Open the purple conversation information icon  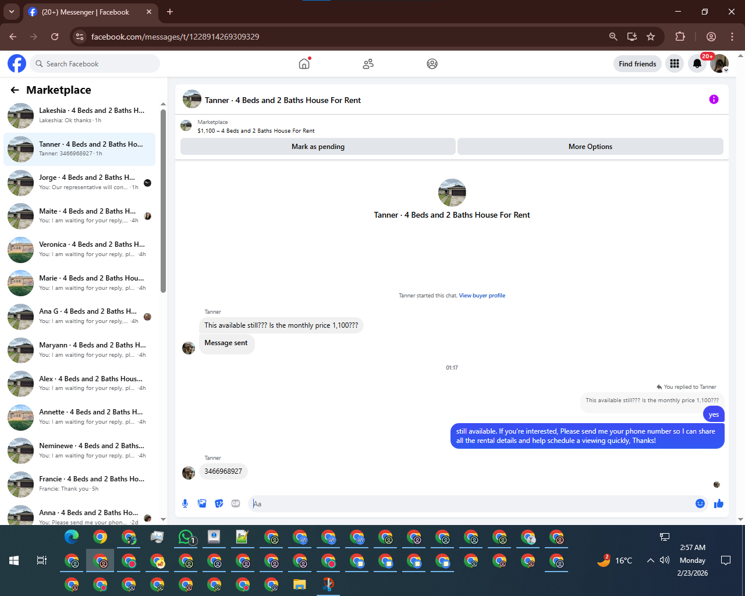[x=714, y=100]
